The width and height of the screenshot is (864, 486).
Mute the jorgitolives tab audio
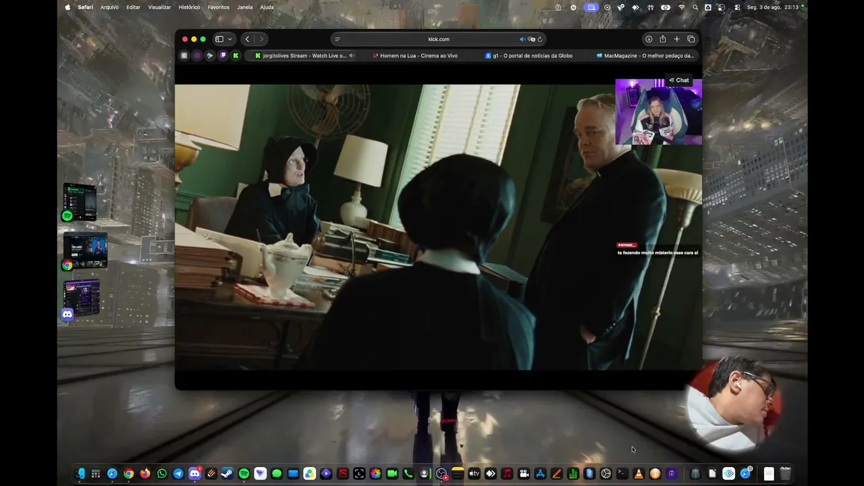click(x=352, y=55)
